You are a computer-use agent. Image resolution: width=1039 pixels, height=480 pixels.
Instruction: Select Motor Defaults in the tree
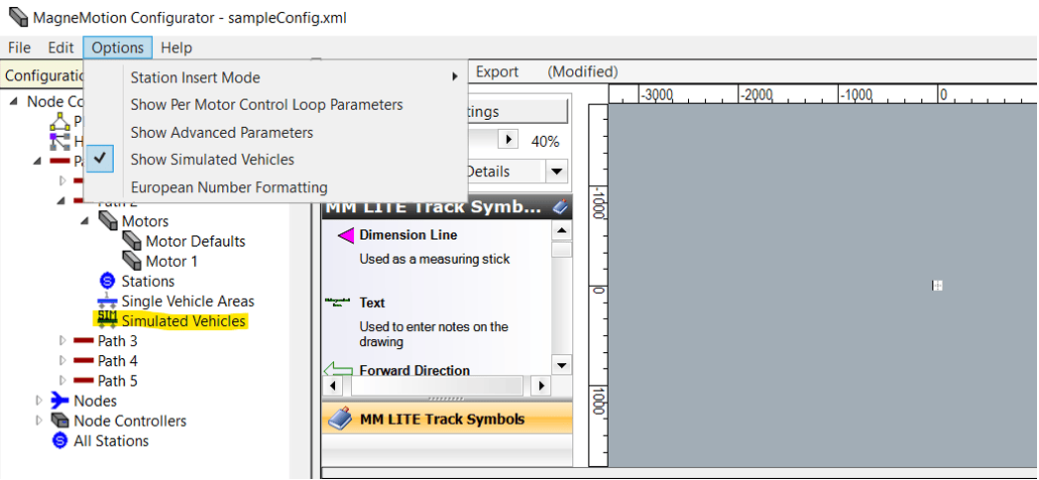pyautogui.click(x=195, y=241)
